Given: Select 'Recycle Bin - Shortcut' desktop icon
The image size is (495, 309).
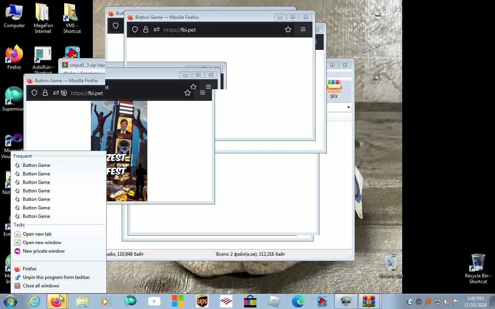Looking at the screenshot, I should pyautogui.click(x=478, y=269).
